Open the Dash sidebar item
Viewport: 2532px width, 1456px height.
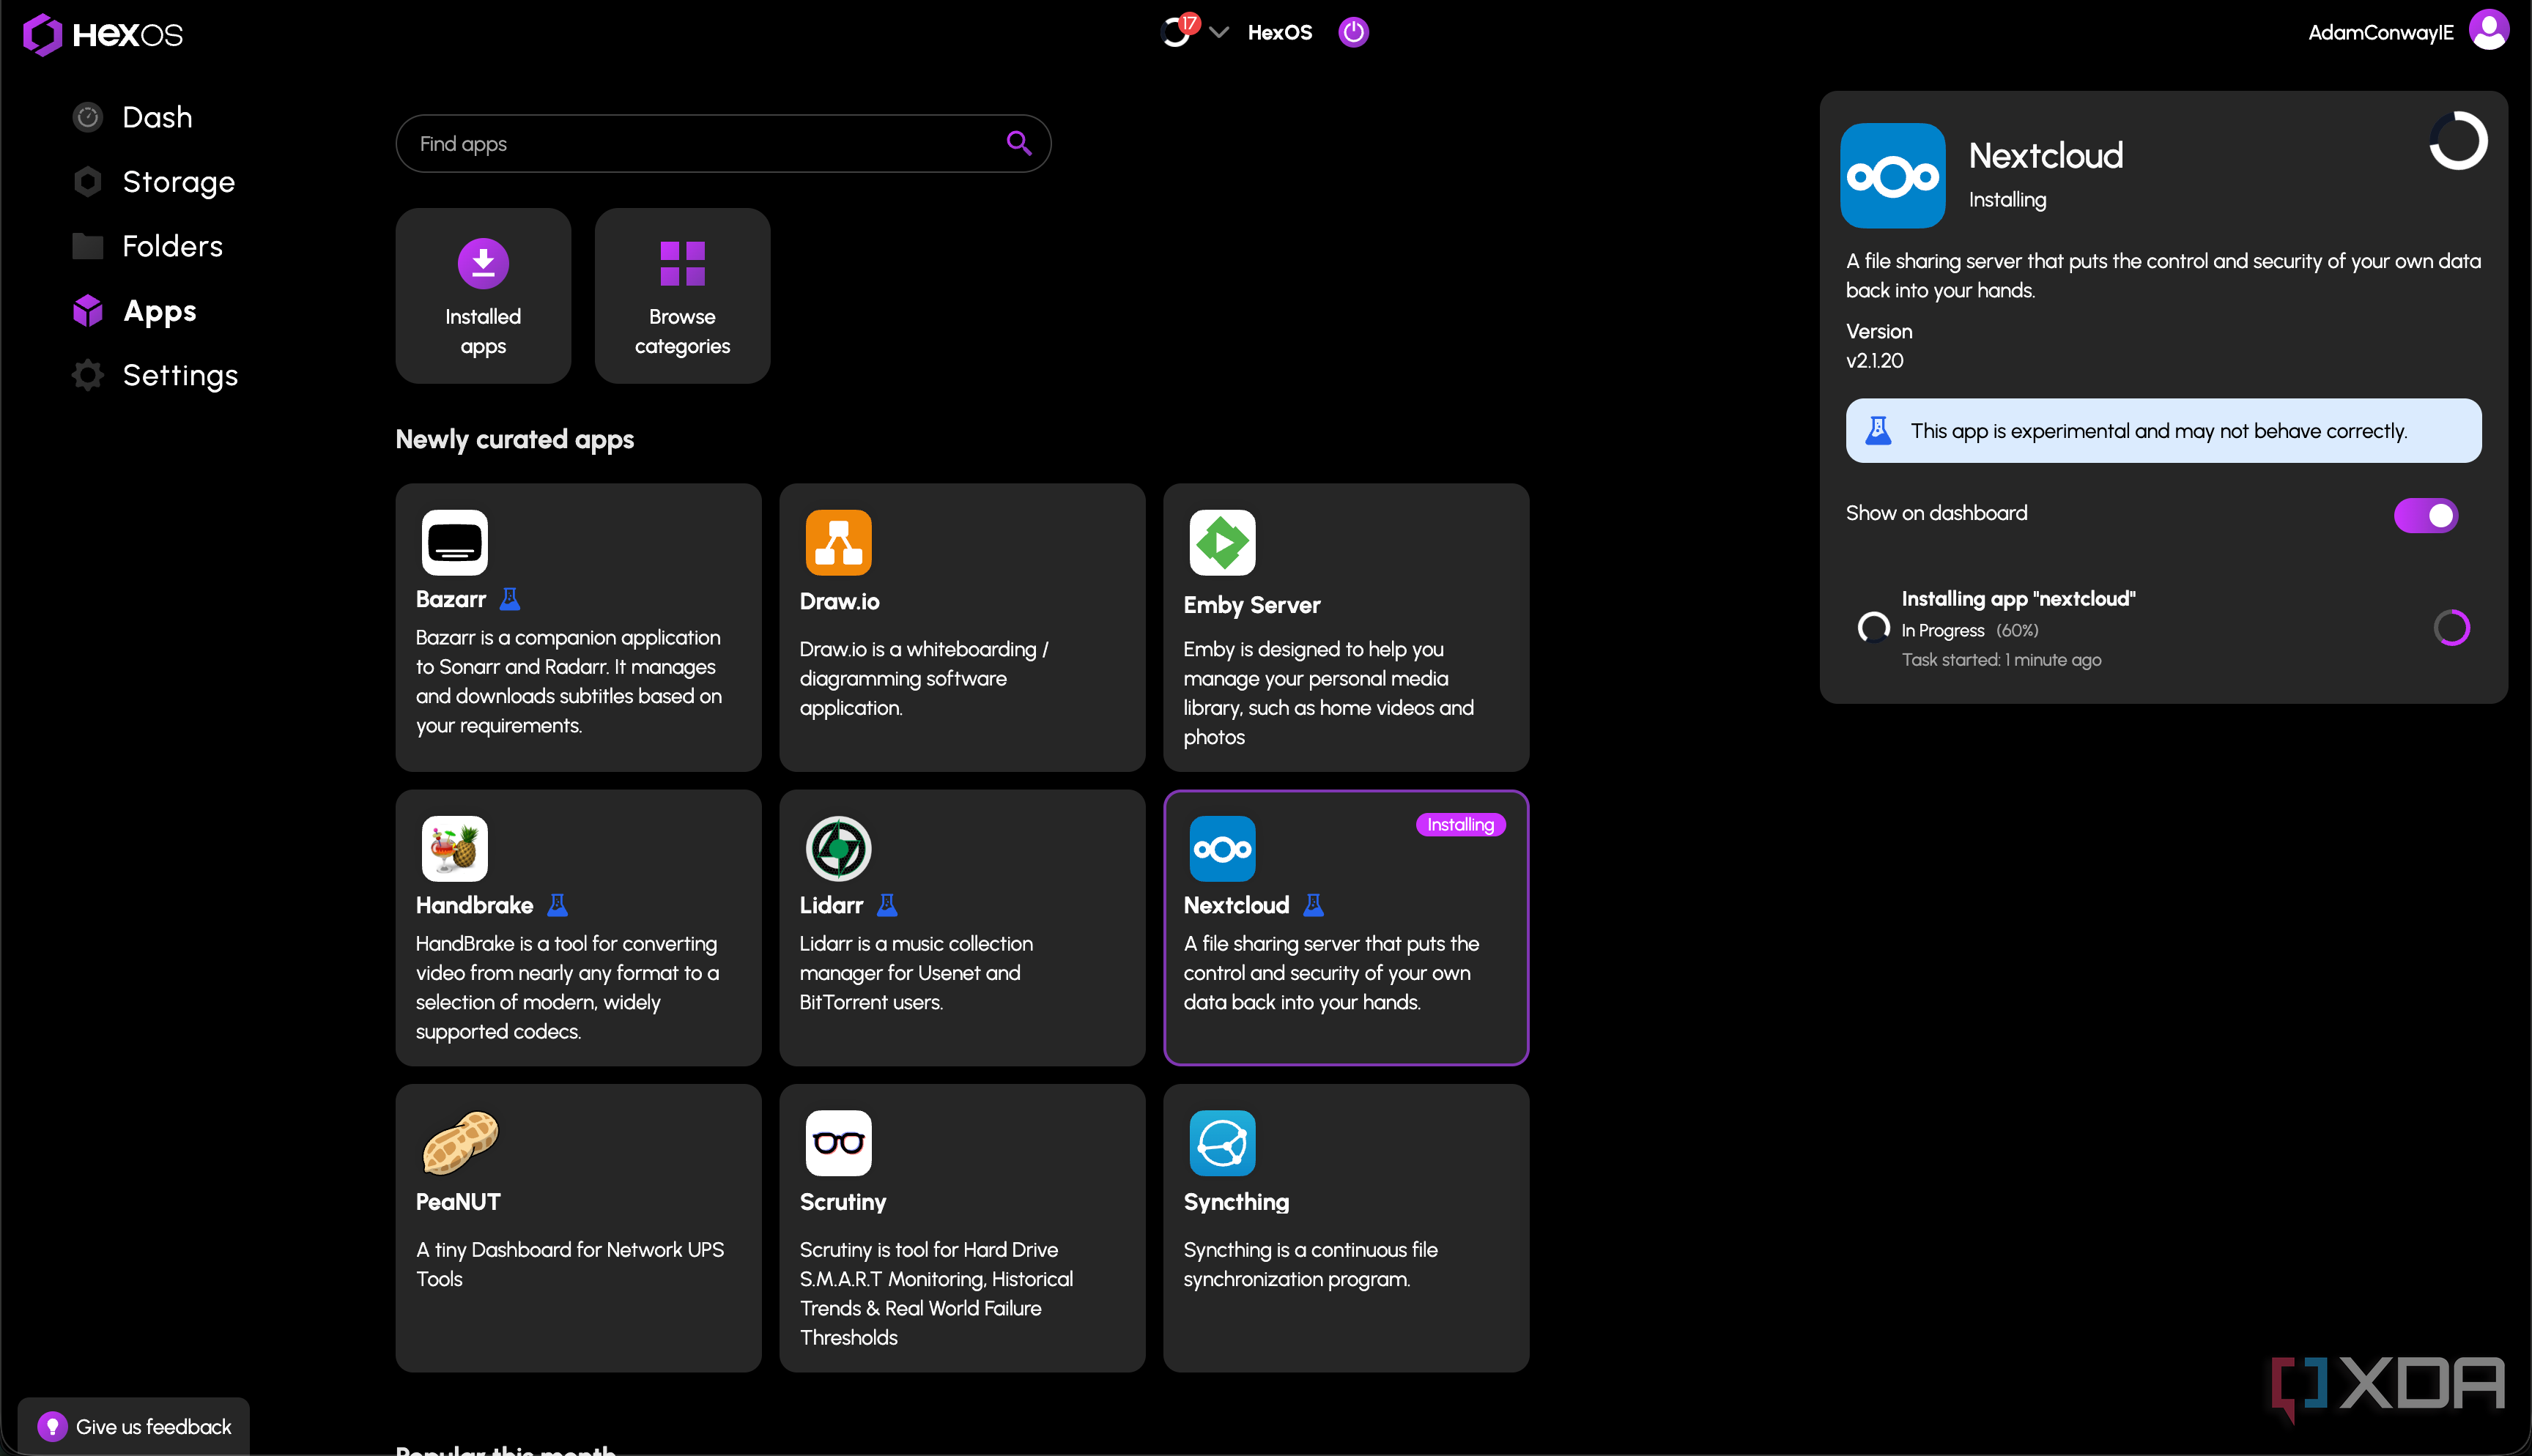tap(132, 117)
